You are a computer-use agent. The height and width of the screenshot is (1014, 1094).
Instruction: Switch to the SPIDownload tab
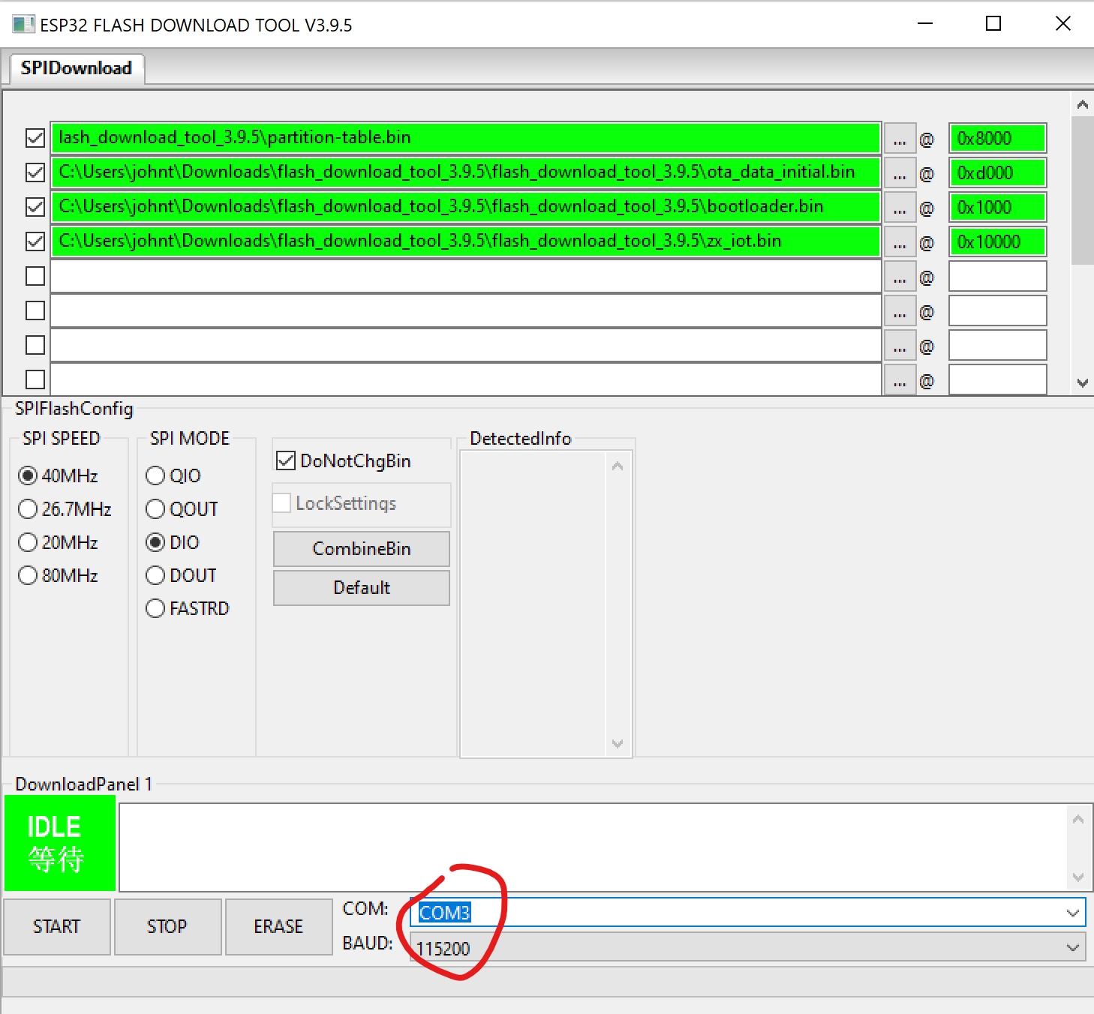click(x=77, y=68)
